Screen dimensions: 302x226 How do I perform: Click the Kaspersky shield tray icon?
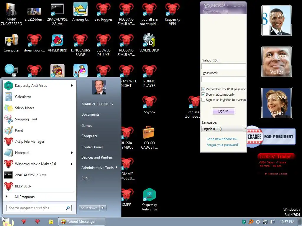pyautogui.click(x=244, y=222)
